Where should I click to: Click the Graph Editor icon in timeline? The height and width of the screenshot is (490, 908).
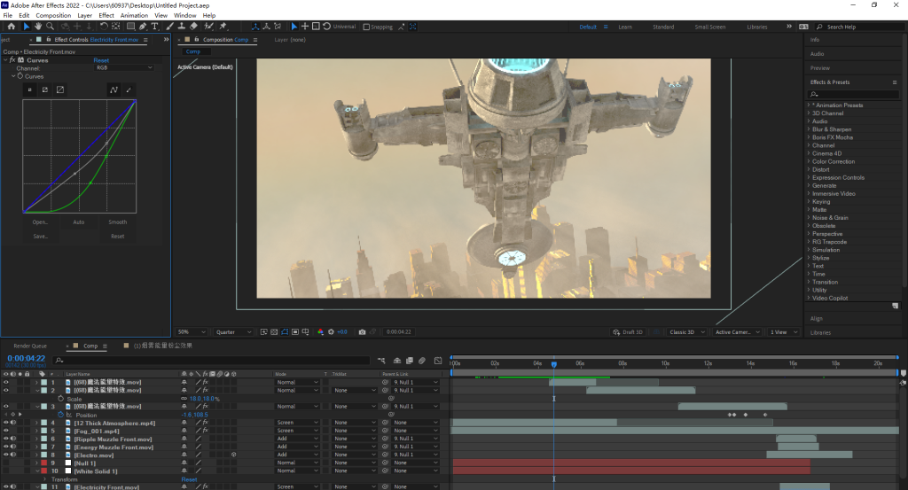coord(438,361)
